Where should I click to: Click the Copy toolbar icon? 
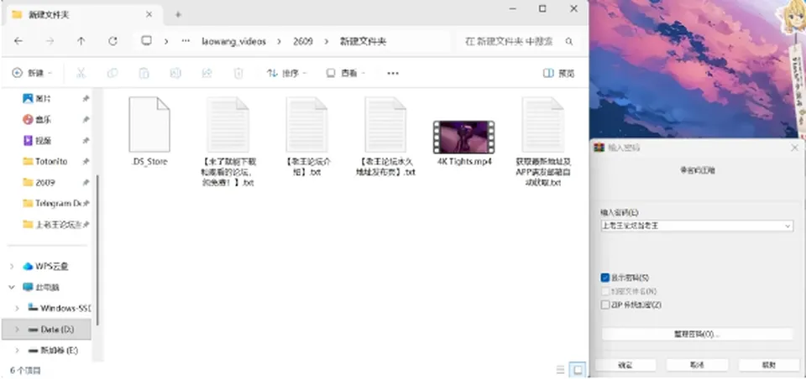click(113, 74)
